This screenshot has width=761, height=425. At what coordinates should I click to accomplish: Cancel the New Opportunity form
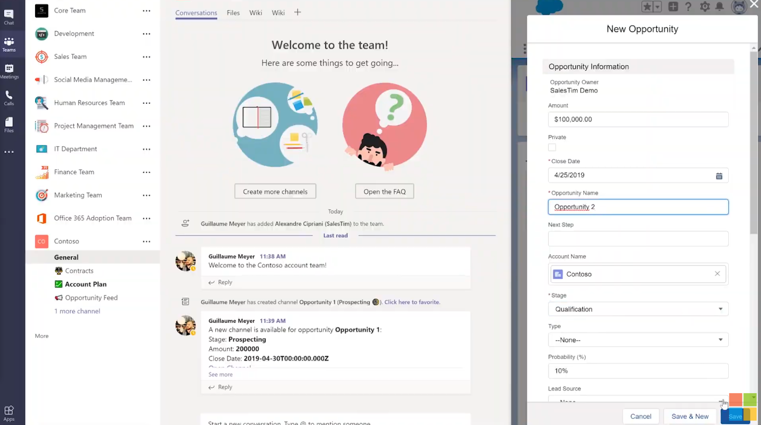(641, 416)
